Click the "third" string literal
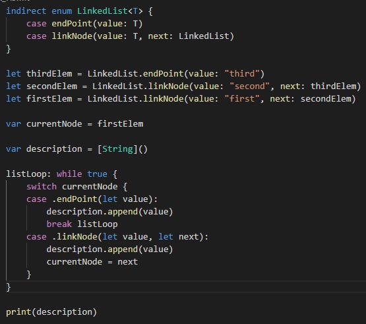Viewport: 366px width, 324px height. (242, 74)
